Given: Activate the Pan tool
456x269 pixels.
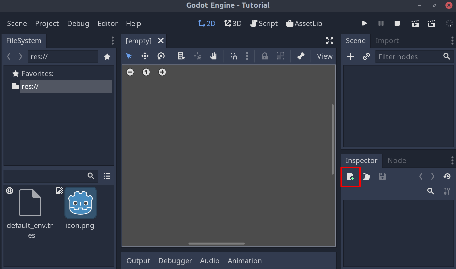Looking at the screenshot, I should point(213,56).
